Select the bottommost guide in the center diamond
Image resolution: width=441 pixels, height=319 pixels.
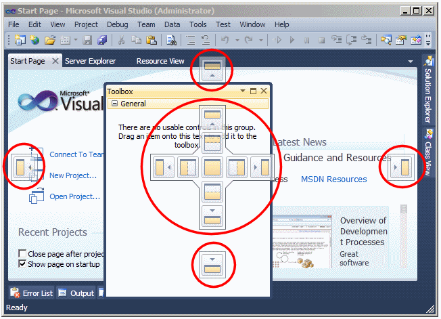tap(212, 216)
